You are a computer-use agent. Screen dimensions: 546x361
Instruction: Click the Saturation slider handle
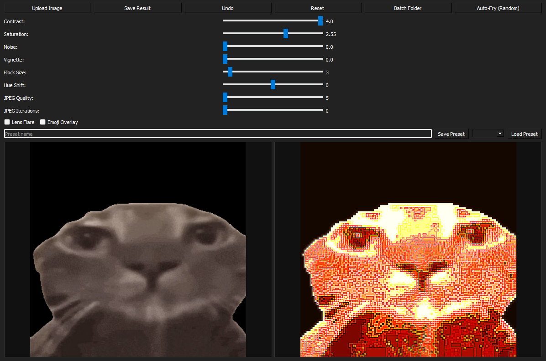285,34
